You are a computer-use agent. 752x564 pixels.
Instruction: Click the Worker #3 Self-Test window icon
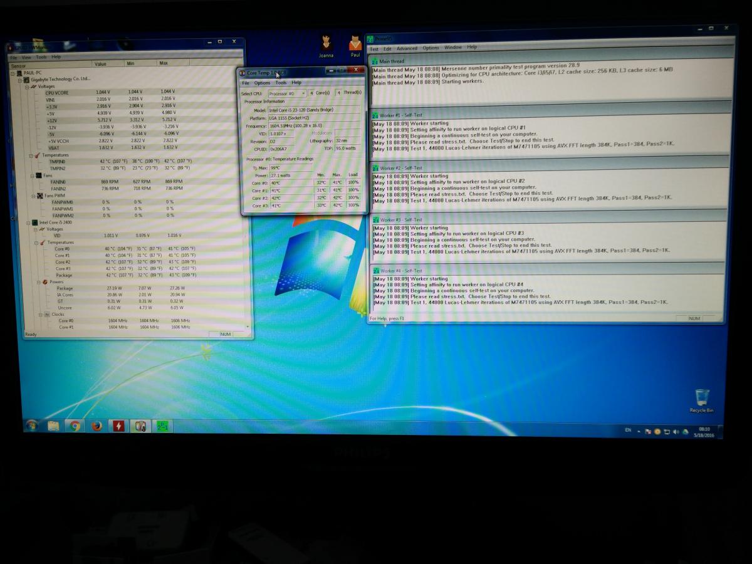point(375,220)
